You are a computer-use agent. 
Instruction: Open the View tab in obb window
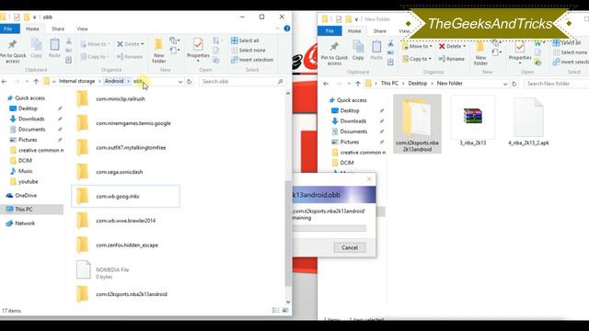point(82,29)
